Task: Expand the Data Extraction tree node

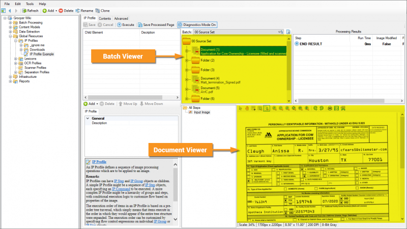Action: (10, 32)
